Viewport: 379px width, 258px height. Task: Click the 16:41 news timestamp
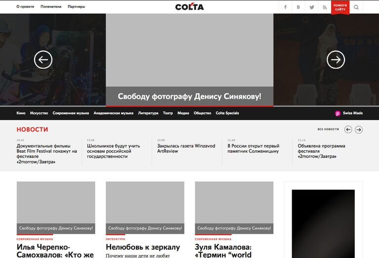[20, 140]
